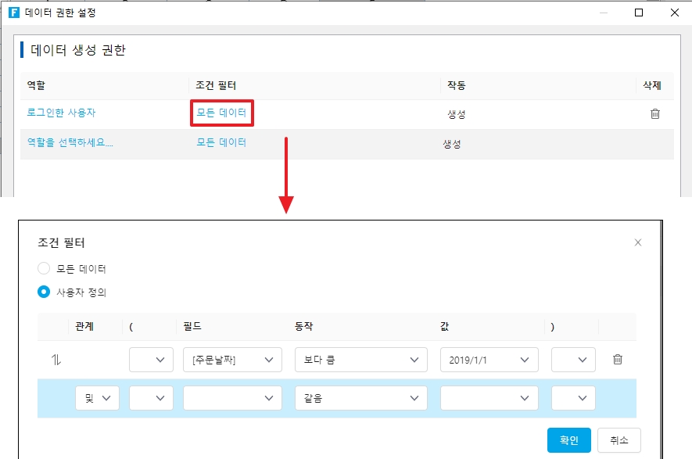Select the 모든 데이터 radio option
692x459 pixels.
click(x=45, y=268)
